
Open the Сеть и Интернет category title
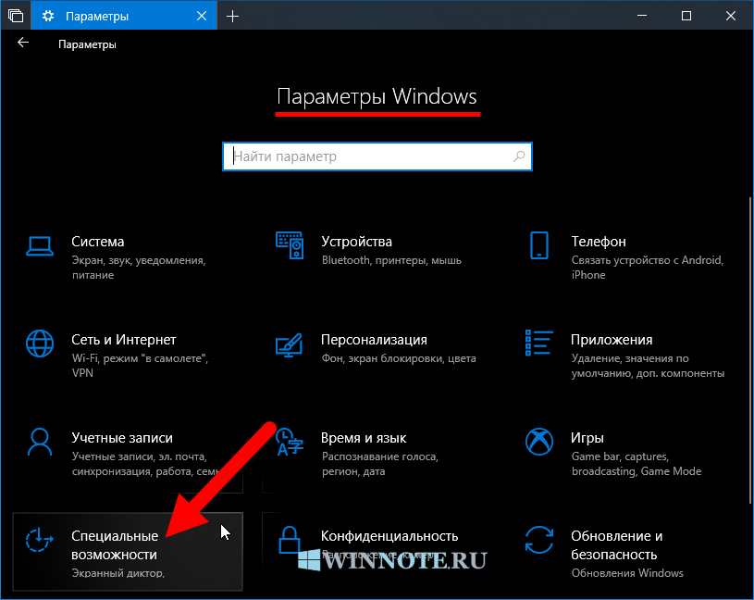point(124,340)
